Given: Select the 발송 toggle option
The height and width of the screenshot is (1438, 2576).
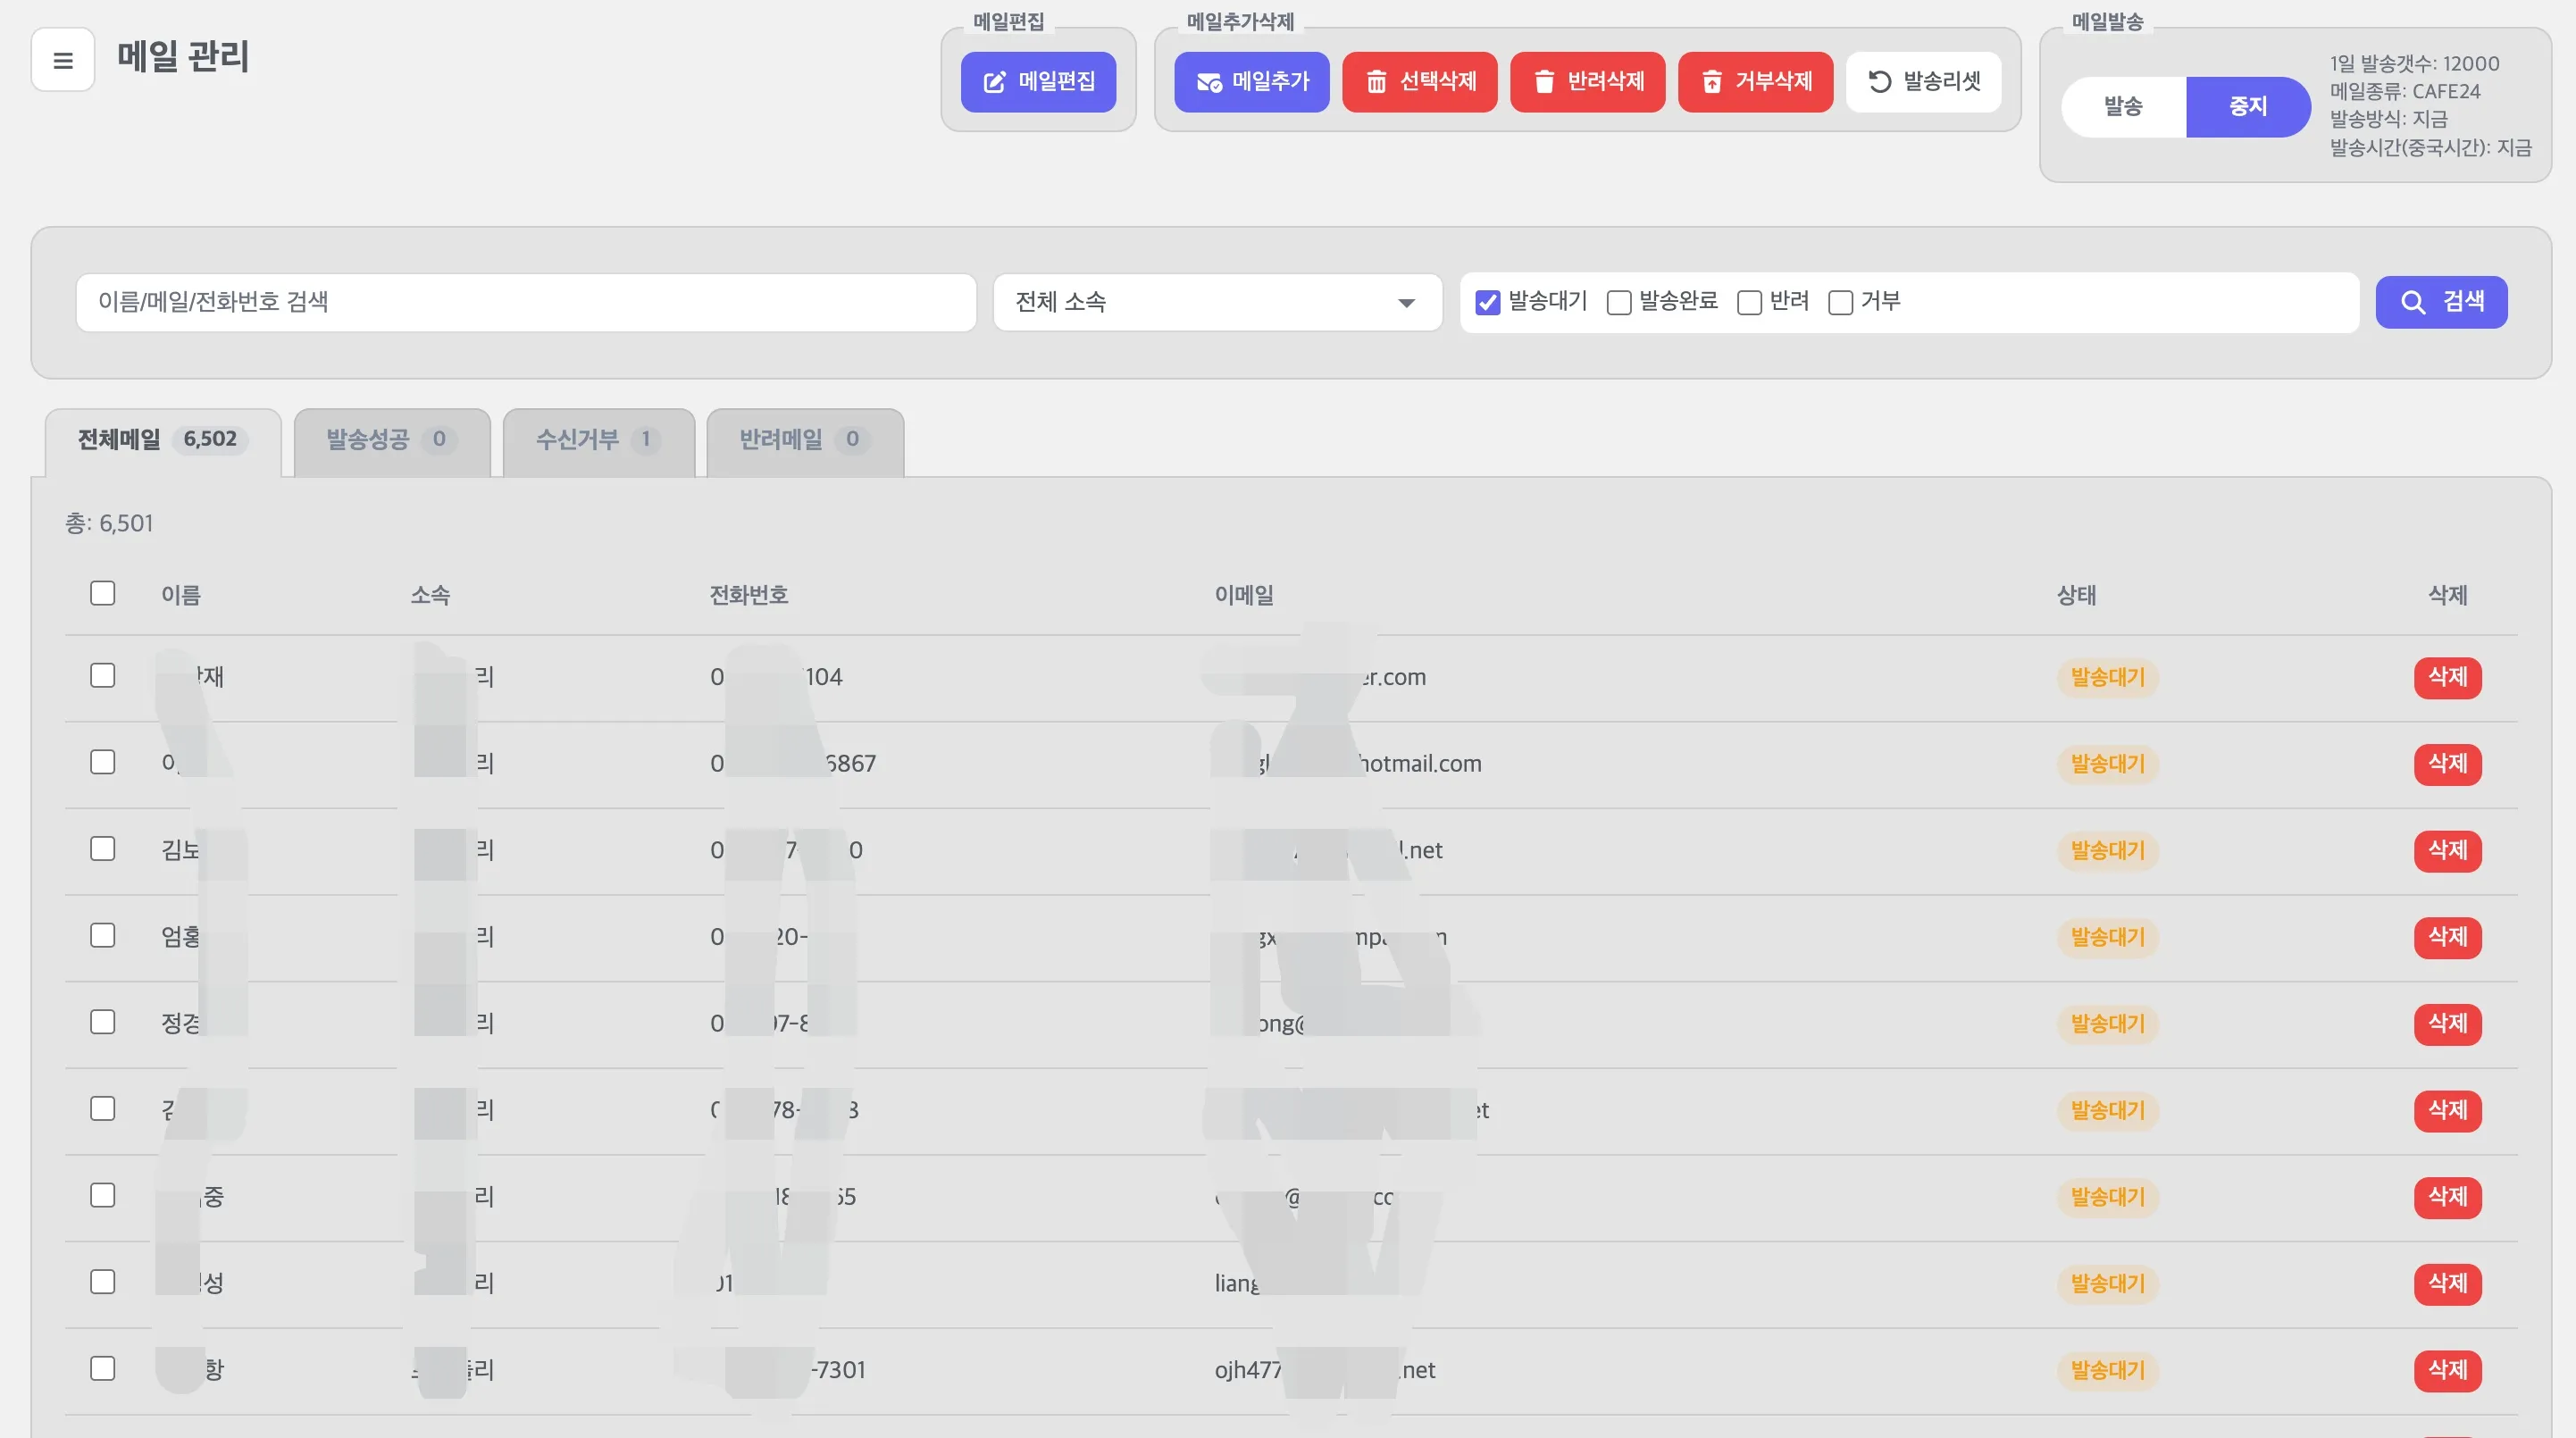Looking at the screenshot, I should pos(2123,106).
